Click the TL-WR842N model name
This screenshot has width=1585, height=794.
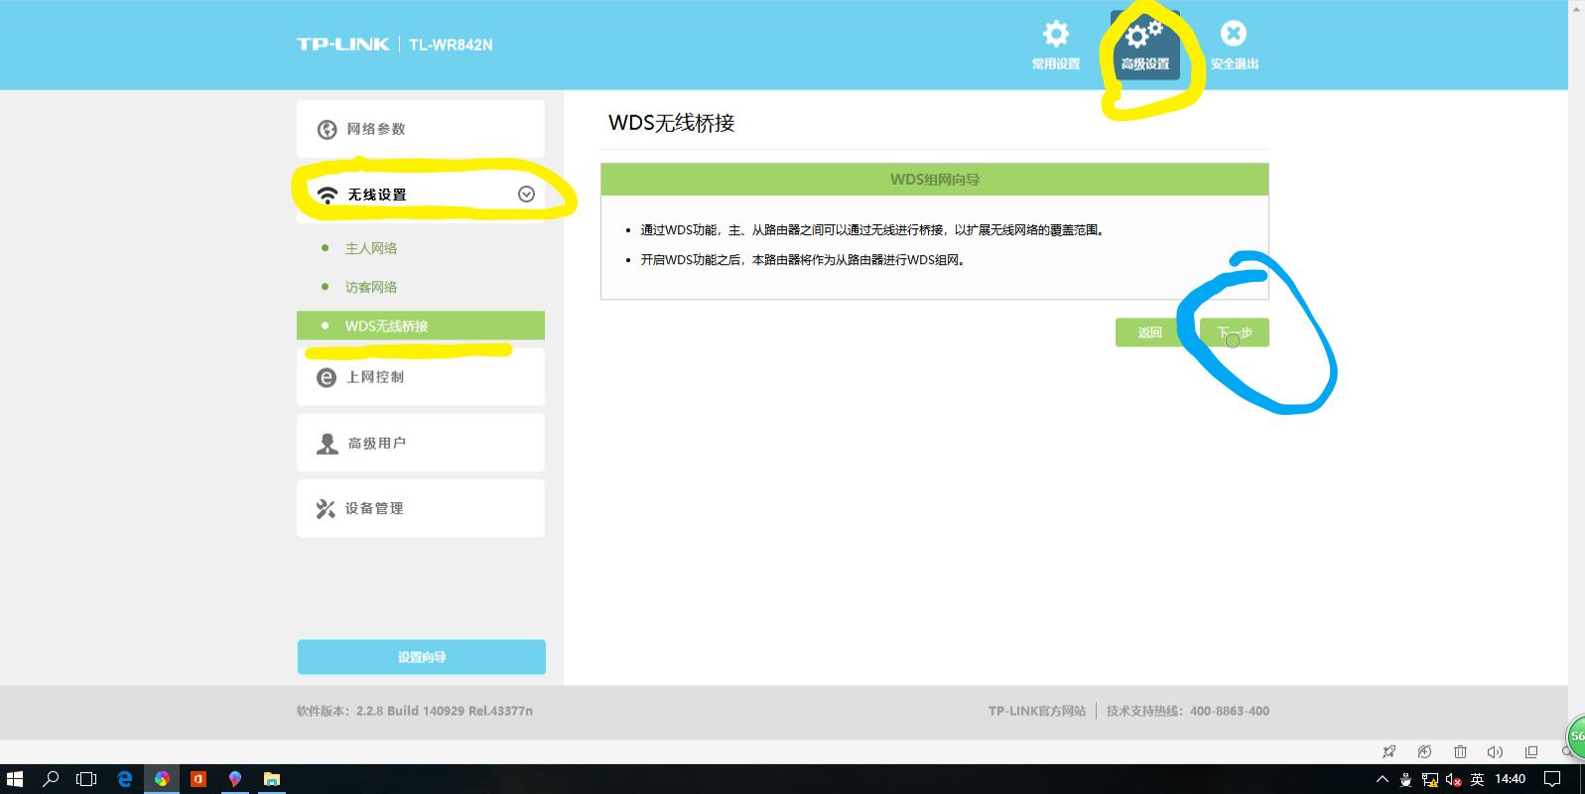tap(451, 45)
